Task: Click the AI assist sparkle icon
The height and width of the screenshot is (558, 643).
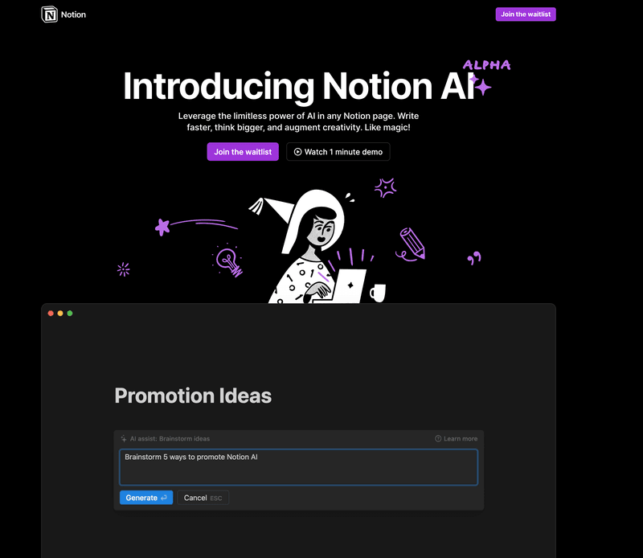Action: pyautogui.click(x=124, y=438)
